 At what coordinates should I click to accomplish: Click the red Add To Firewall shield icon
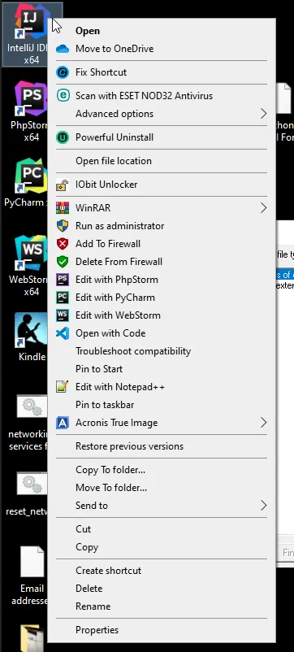(x=63, y=244)
